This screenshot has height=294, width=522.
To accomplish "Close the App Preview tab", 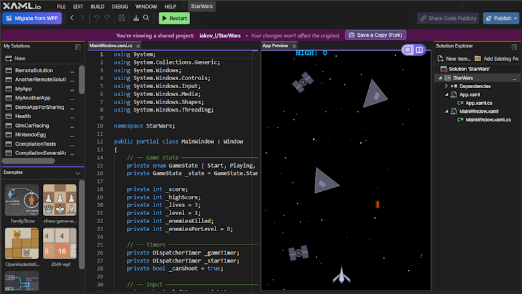I will click(x=294, y=46).
